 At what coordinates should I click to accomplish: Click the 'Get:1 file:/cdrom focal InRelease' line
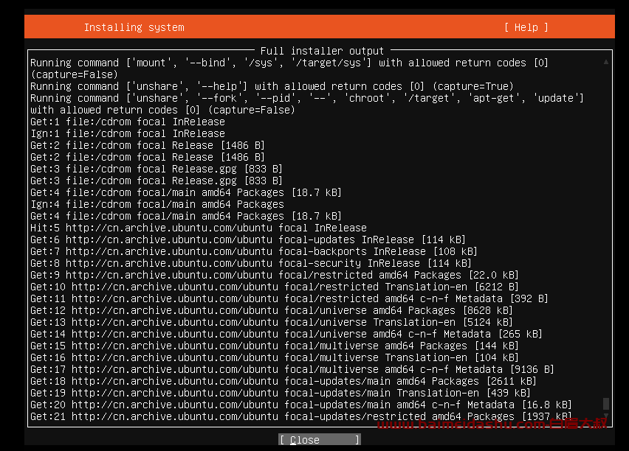point(128,122)
